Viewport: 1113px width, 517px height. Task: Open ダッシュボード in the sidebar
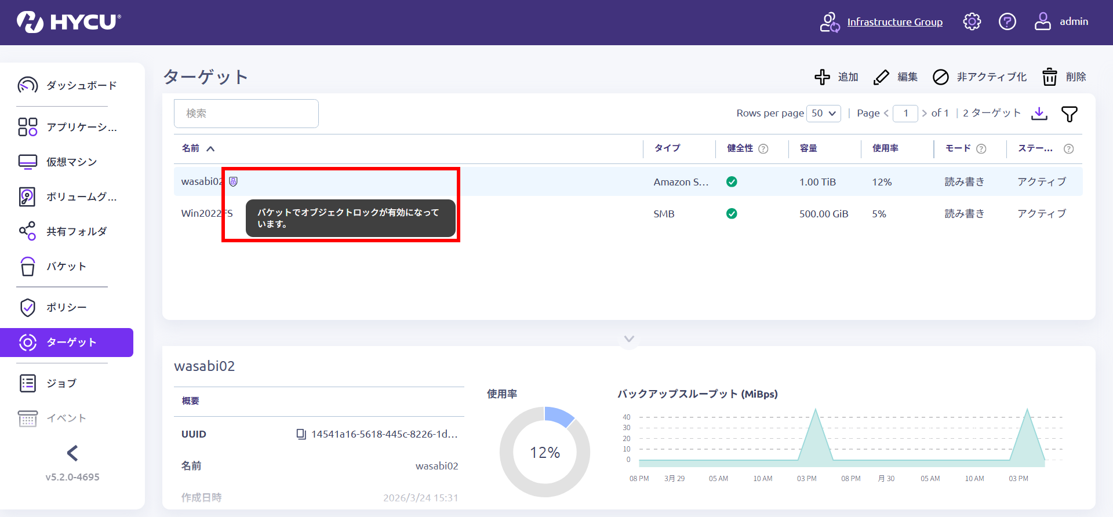pyautogui.click(x=81, y=85)
